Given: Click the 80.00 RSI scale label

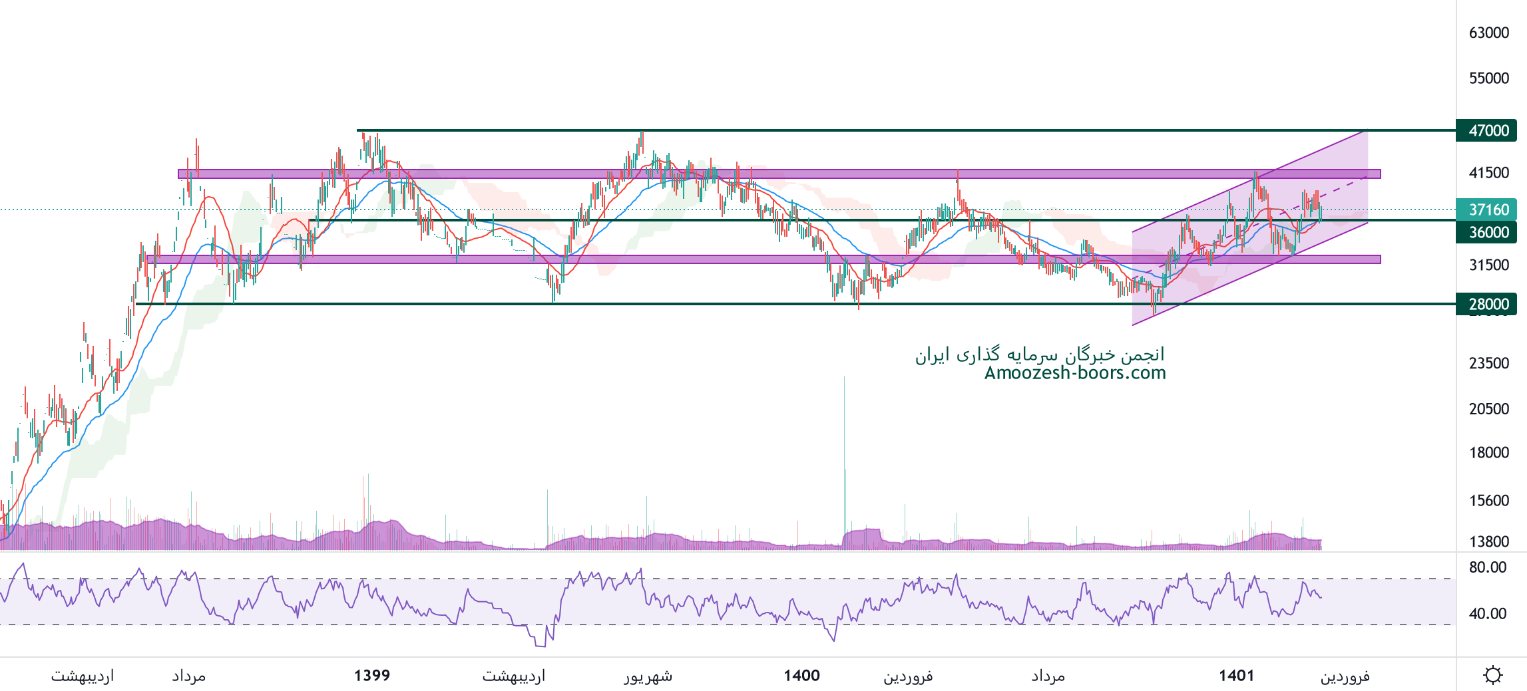Looking at the screenshot, I should click(x=1487, y=567).
